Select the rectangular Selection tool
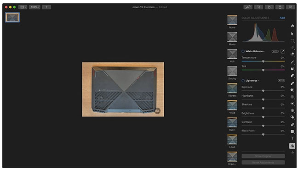The width and height of the screenshot is (298, 170). (292, 41)
